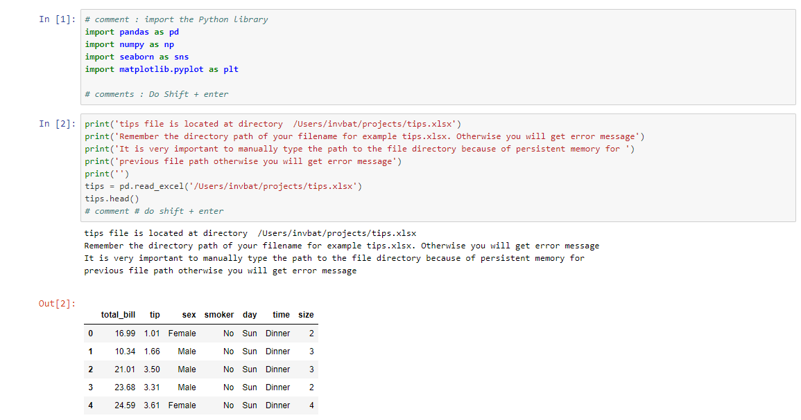
Task: Click the printed output text about tips.xlsx directory
Action: tap(250, 233)
